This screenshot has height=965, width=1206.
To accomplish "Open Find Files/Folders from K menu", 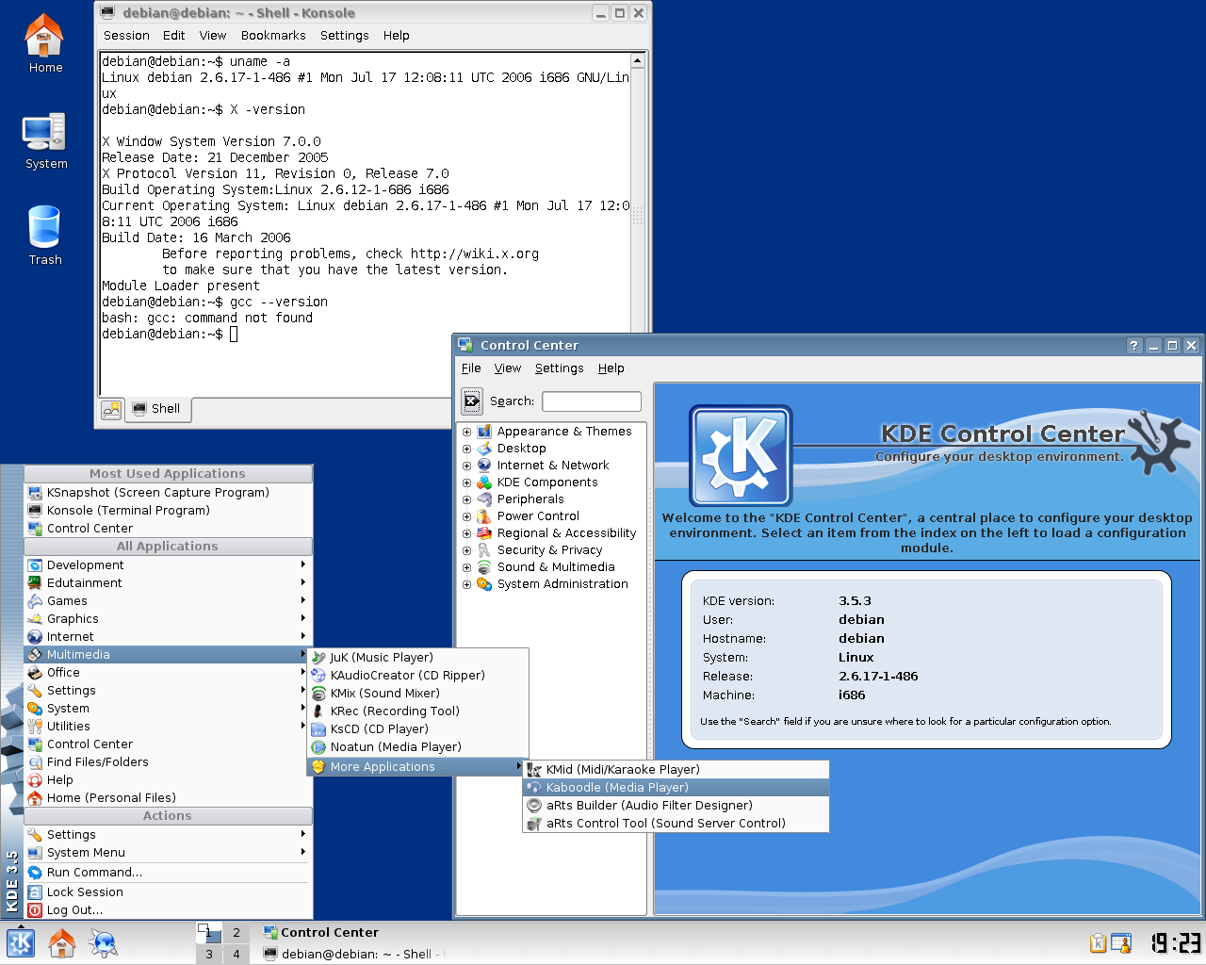I will click(168, 762).
